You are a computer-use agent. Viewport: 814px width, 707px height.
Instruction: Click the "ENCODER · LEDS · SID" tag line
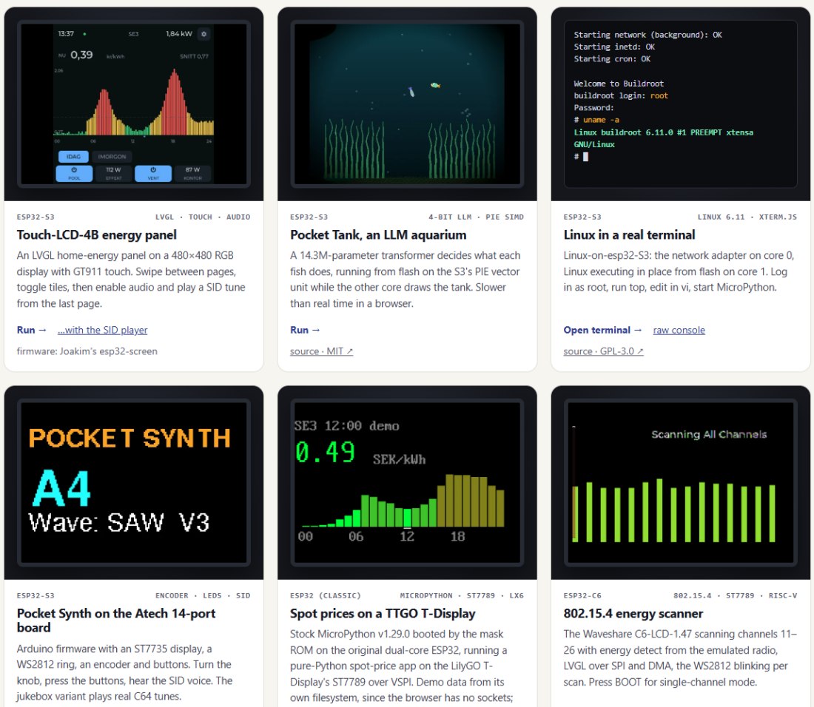(203, 595)
